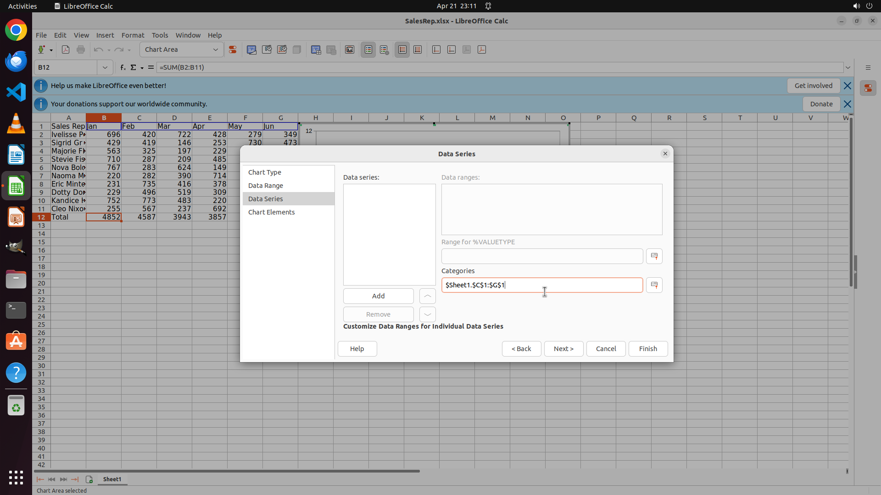Viewport: 881px width, 495px height.
Task: Click the Export as PDF icon
Action: coord(66,49)
